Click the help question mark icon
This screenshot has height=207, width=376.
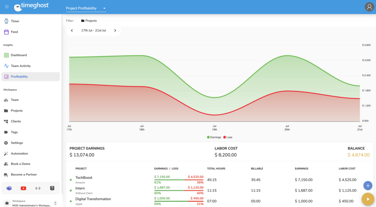coord(52,188)
